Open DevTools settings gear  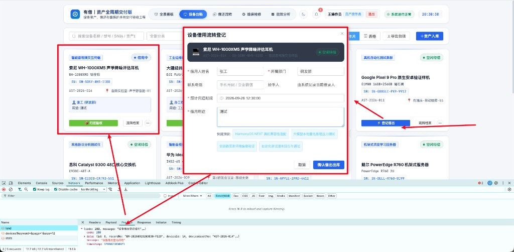[x=496, y=183]
